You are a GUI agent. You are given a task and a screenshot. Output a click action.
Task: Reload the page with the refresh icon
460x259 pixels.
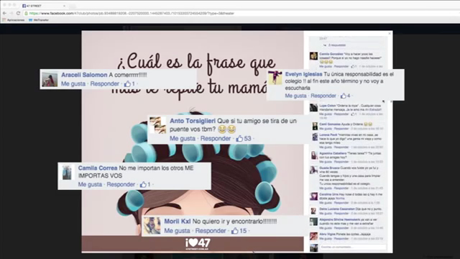[18, 13]
